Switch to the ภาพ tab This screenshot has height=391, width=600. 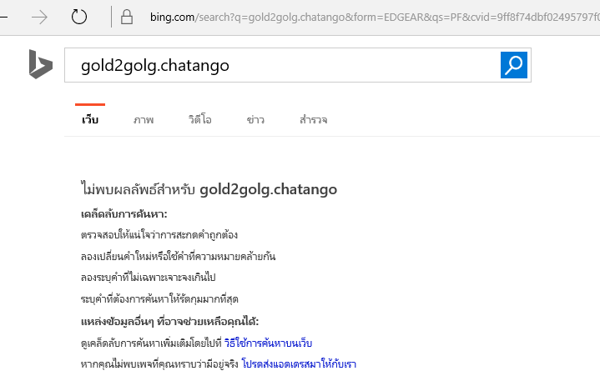[x=144, y=120]
